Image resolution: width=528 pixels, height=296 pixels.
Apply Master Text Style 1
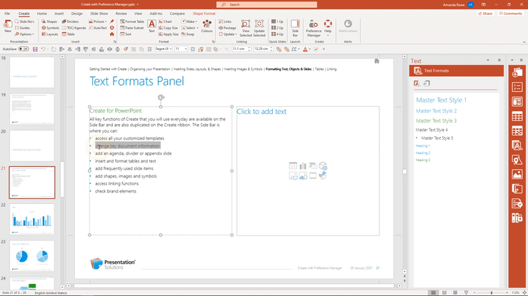(441, 100)
